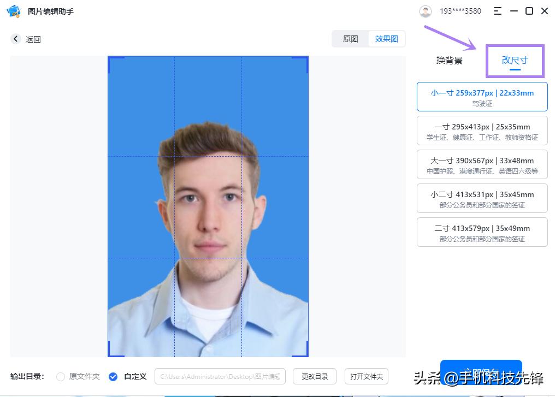Viewport: 555px width, 397px height.
Task: Click the 打开文件夹 button
Action: point(366,376)
